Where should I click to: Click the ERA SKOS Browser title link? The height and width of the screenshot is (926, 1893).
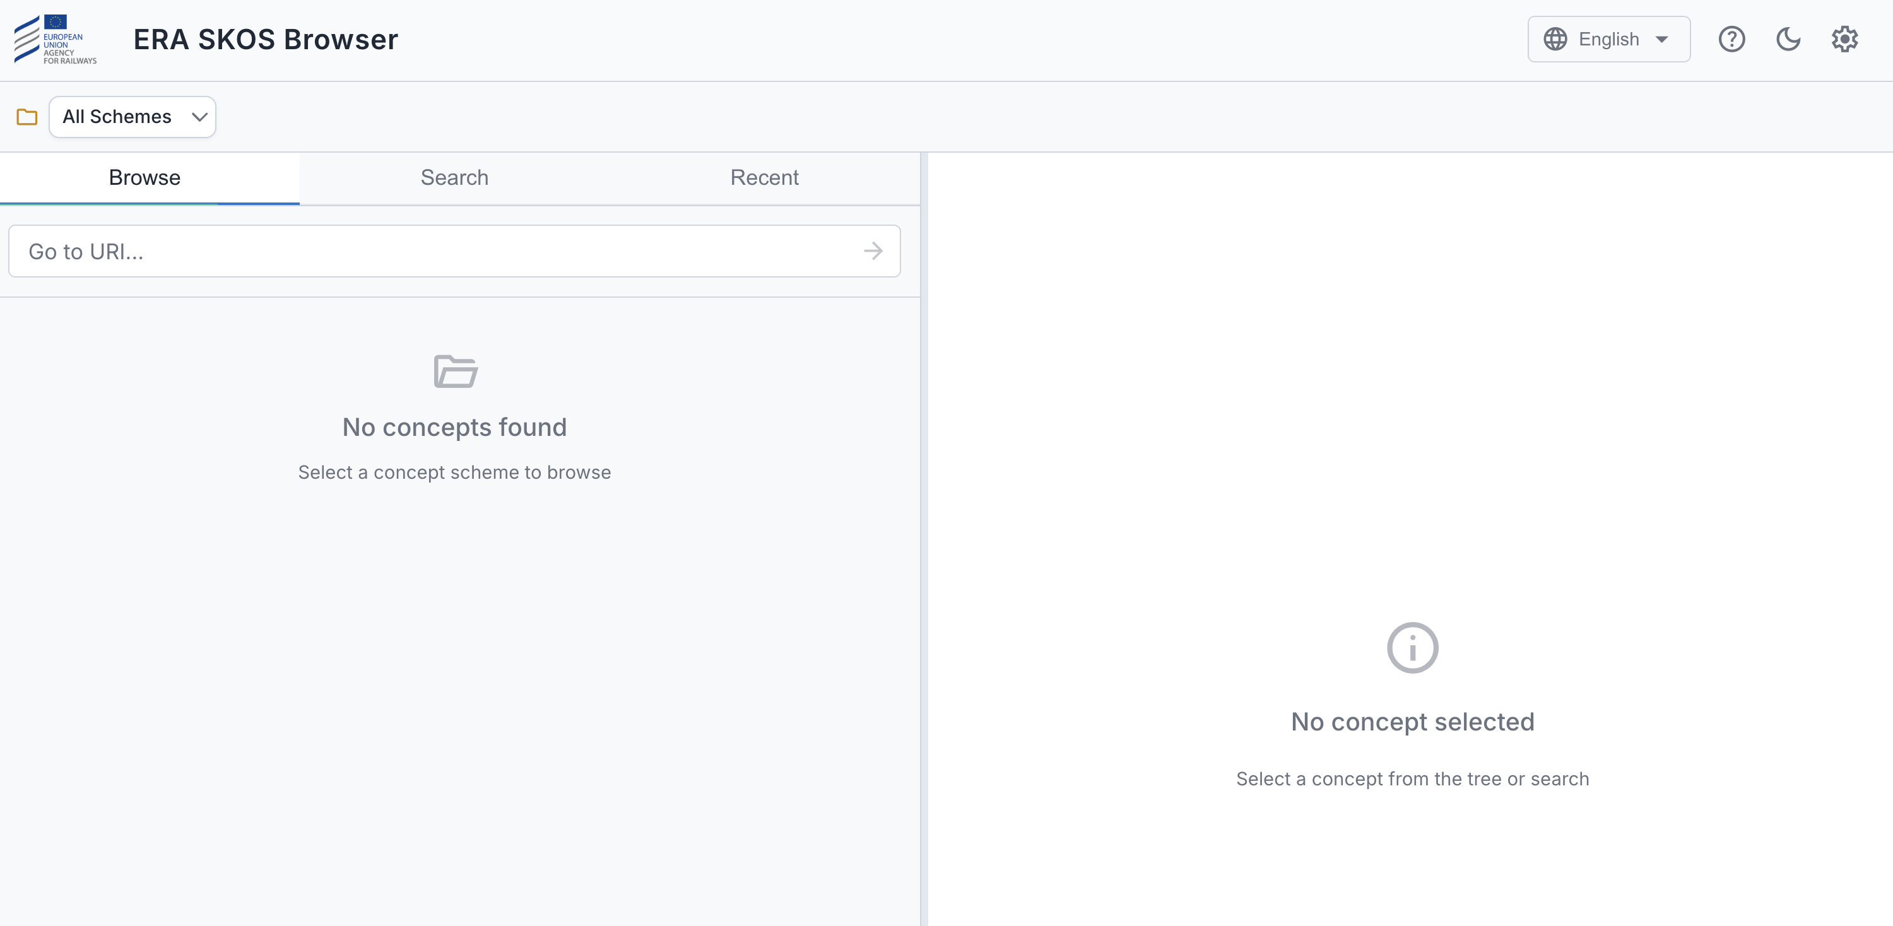point(266,39)
